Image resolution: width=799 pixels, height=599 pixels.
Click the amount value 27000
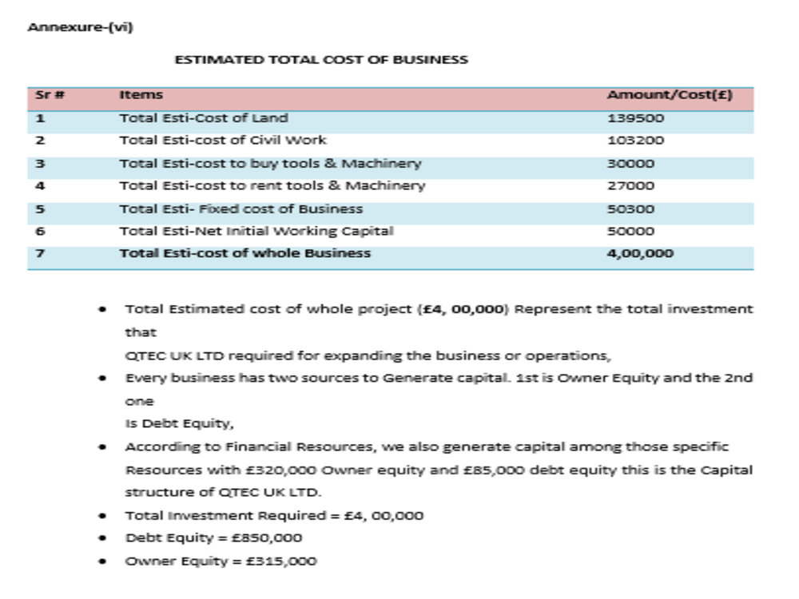click(630, 185)
